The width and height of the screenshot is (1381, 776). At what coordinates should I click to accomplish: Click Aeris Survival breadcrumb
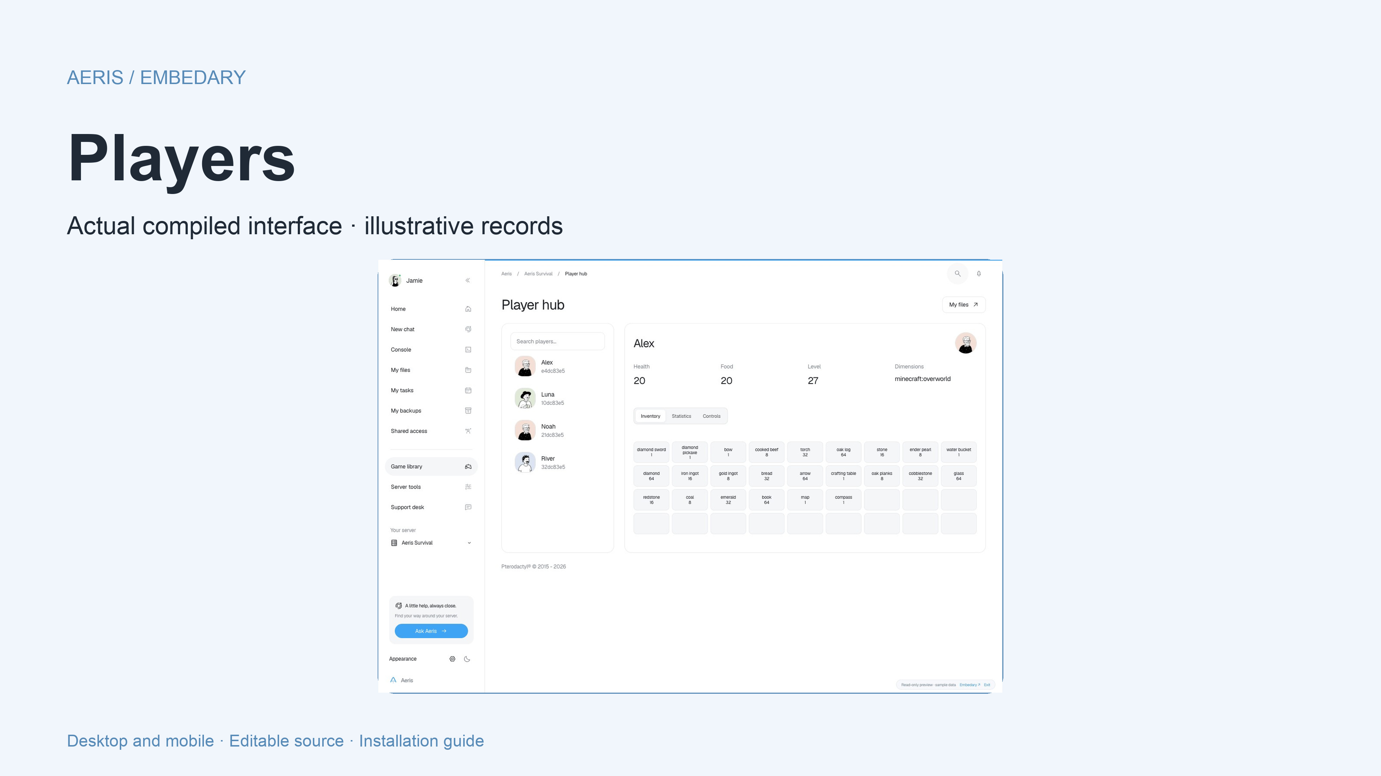coord(538,274)
